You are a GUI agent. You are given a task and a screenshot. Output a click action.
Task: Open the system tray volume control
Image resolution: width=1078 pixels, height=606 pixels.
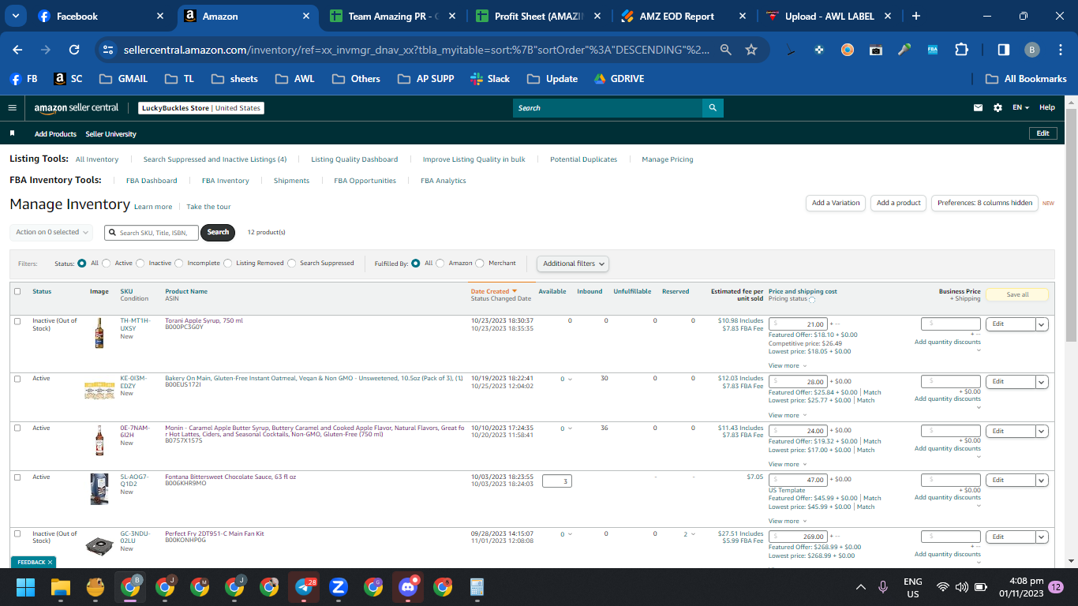tap(961, 587)
